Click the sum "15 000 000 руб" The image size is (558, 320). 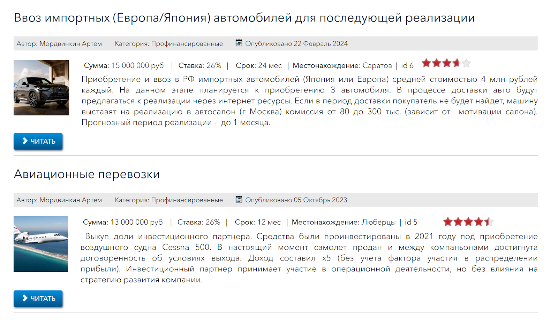[x=138, y=65]
